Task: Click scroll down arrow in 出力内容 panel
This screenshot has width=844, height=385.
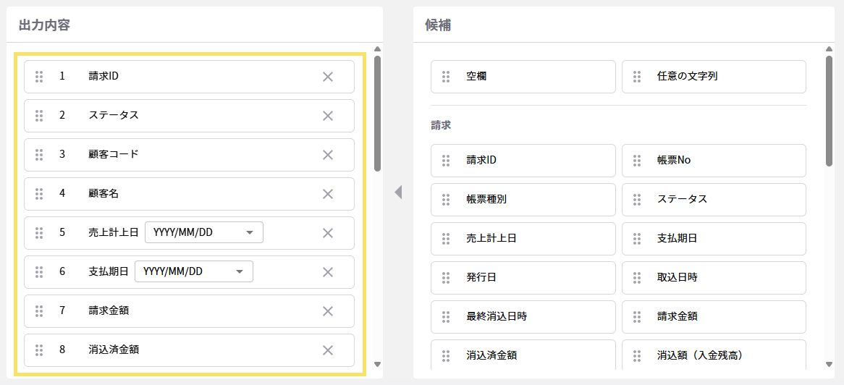Action: click(x=377, y=364)
